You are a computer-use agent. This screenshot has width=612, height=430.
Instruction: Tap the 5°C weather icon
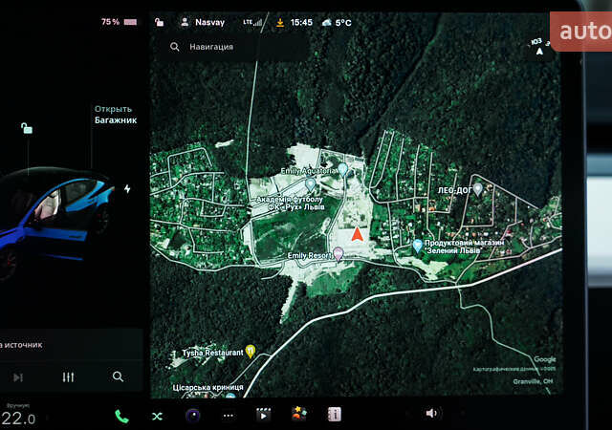click(337, 23)
